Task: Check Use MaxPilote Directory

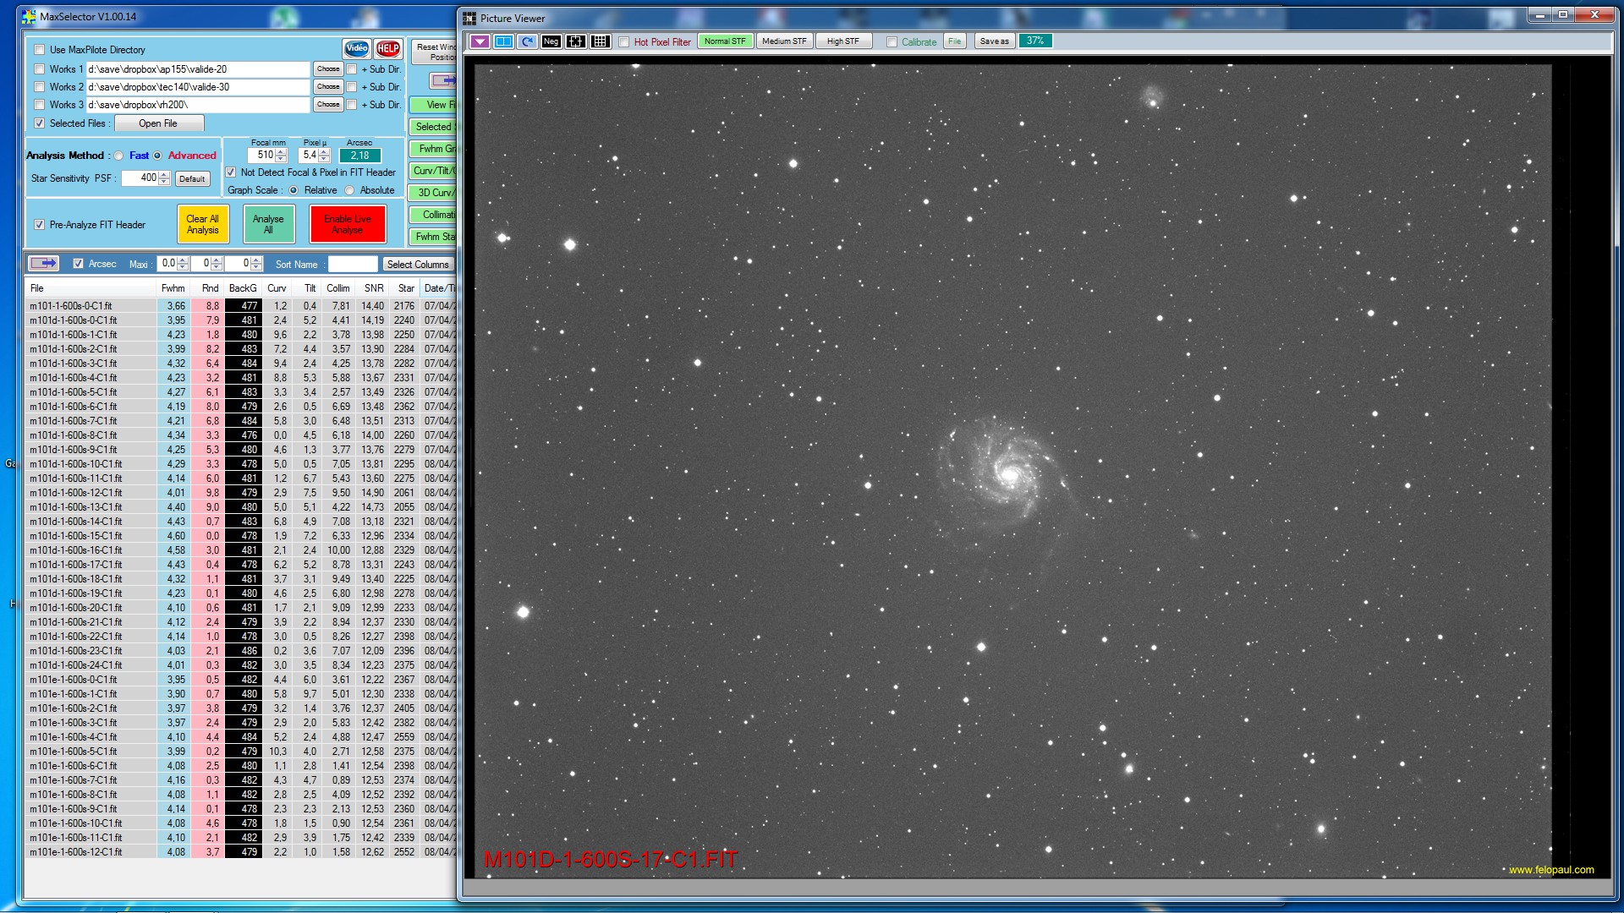Action: [39, 50]
